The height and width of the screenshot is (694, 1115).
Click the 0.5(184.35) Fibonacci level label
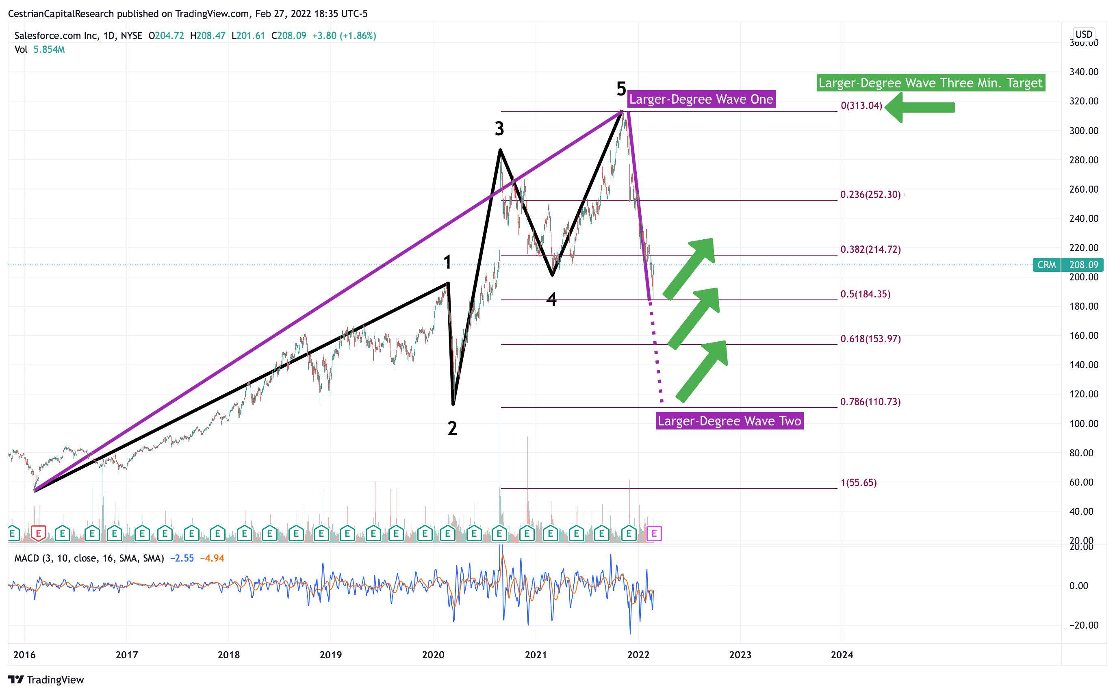[x=865, y=294]
